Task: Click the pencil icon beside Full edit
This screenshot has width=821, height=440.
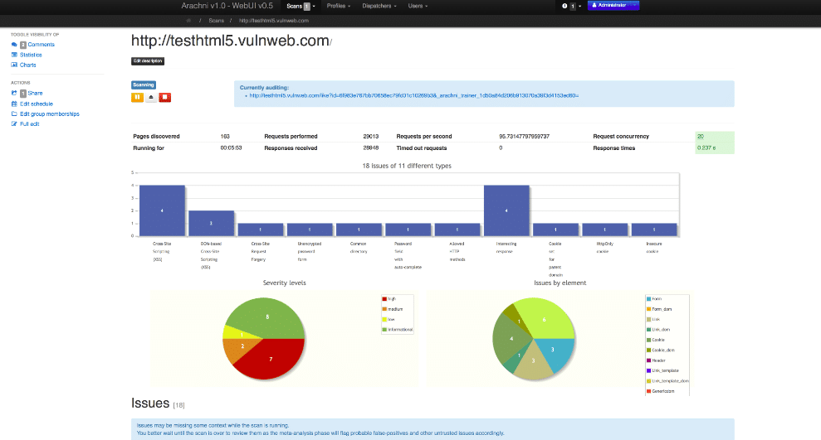Action: click(x=14, y=124)
